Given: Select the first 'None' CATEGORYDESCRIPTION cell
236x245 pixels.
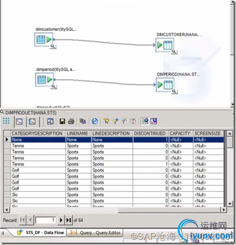Looking at the screenshot, I should [x=38, y=140].
